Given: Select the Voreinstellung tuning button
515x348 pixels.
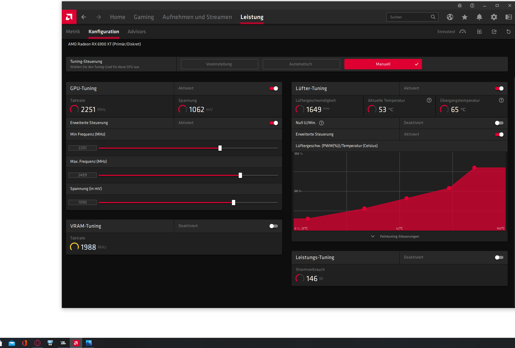Looking at the screenshot, I should (219, 64).
